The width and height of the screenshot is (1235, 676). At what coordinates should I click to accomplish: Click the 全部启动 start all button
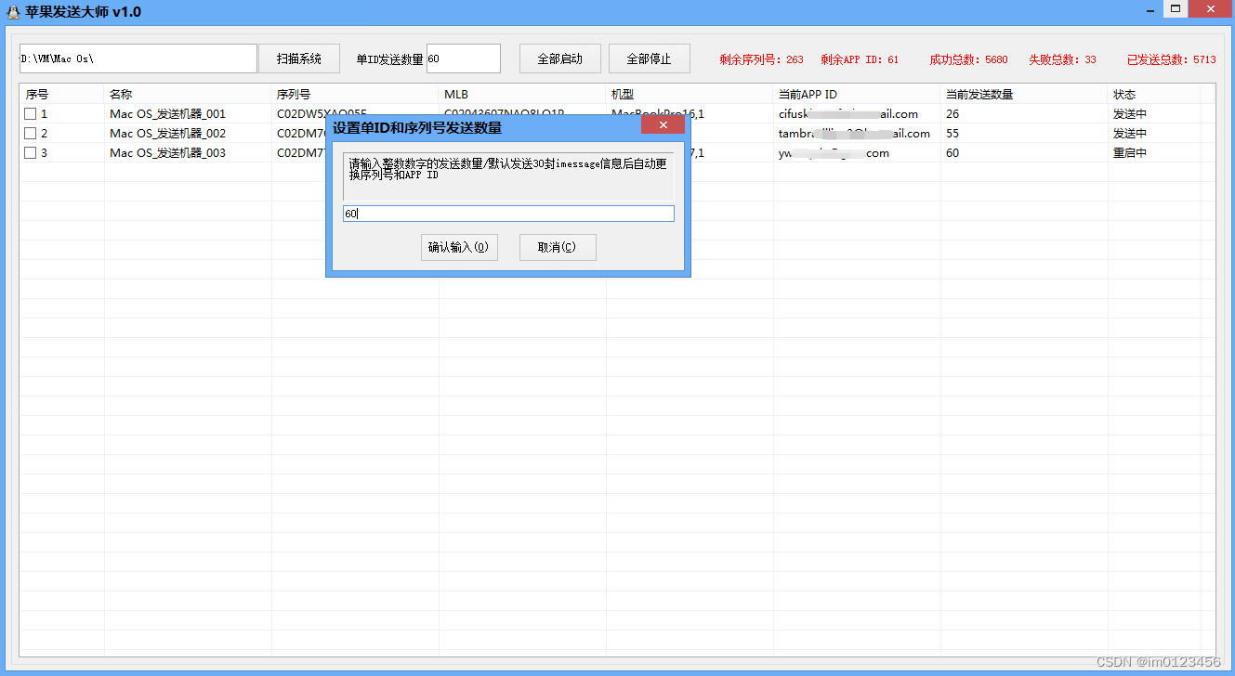click(x=560, y=58)
